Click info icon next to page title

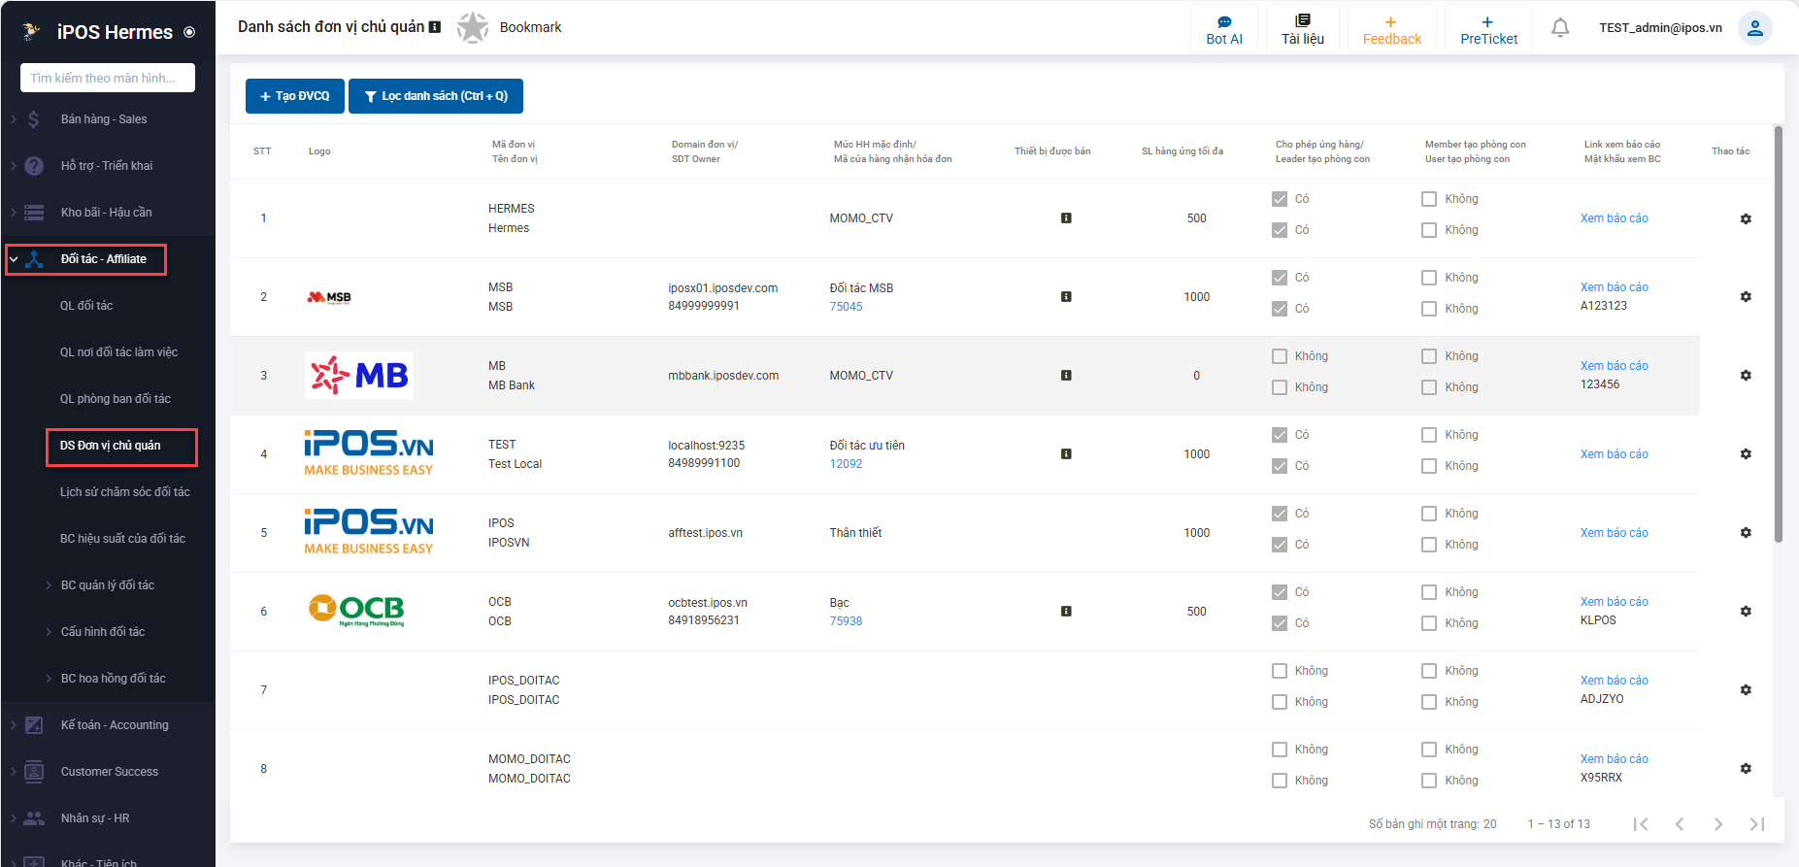point(435,27)
